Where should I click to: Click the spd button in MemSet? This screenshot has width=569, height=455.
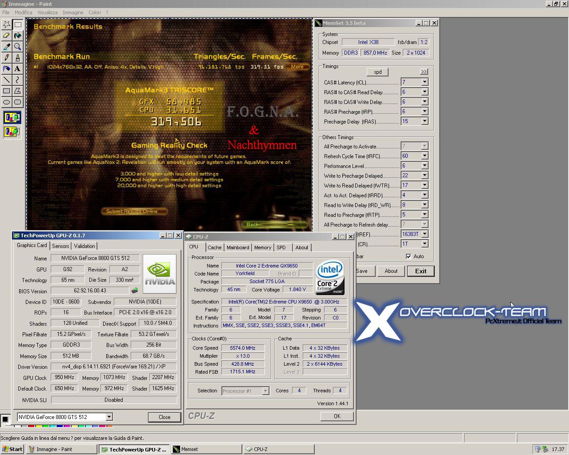point(378,72)
